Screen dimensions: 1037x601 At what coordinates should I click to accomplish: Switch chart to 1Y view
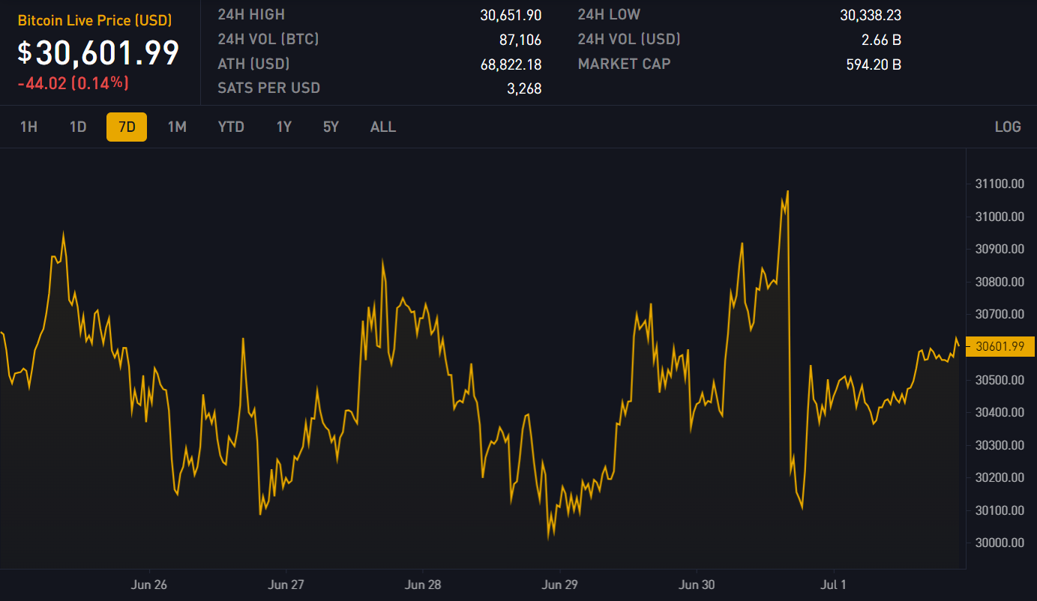283,127
